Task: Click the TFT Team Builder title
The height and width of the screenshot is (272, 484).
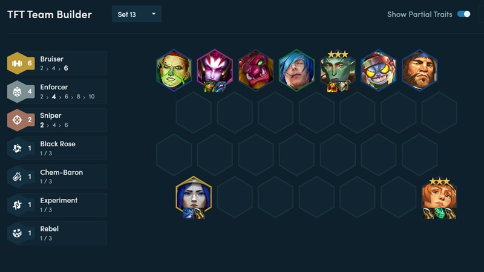Action: pos(50,15)
